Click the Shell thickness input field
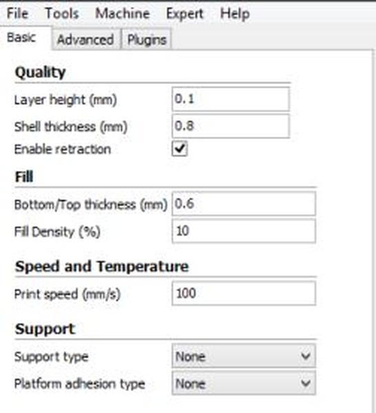 coord(231,126)
